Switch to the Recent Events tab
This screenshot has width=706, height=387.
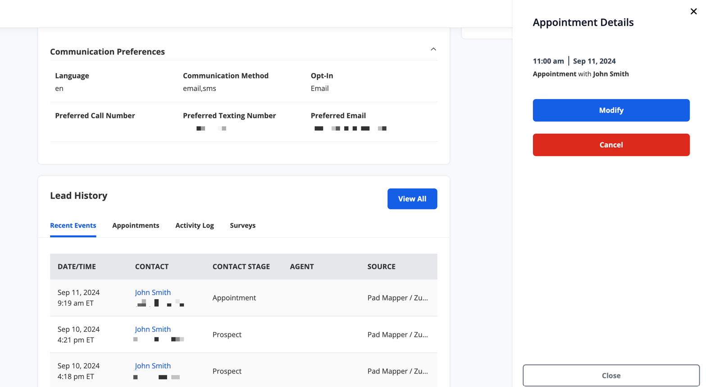point(73,225)
